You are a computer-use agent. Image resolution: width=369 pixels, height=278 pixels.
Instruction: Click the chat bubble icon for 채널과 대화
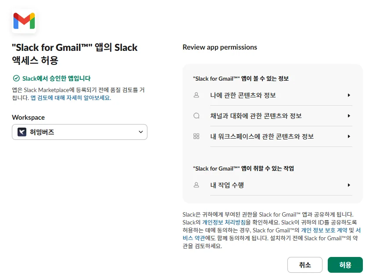[196, 116]
